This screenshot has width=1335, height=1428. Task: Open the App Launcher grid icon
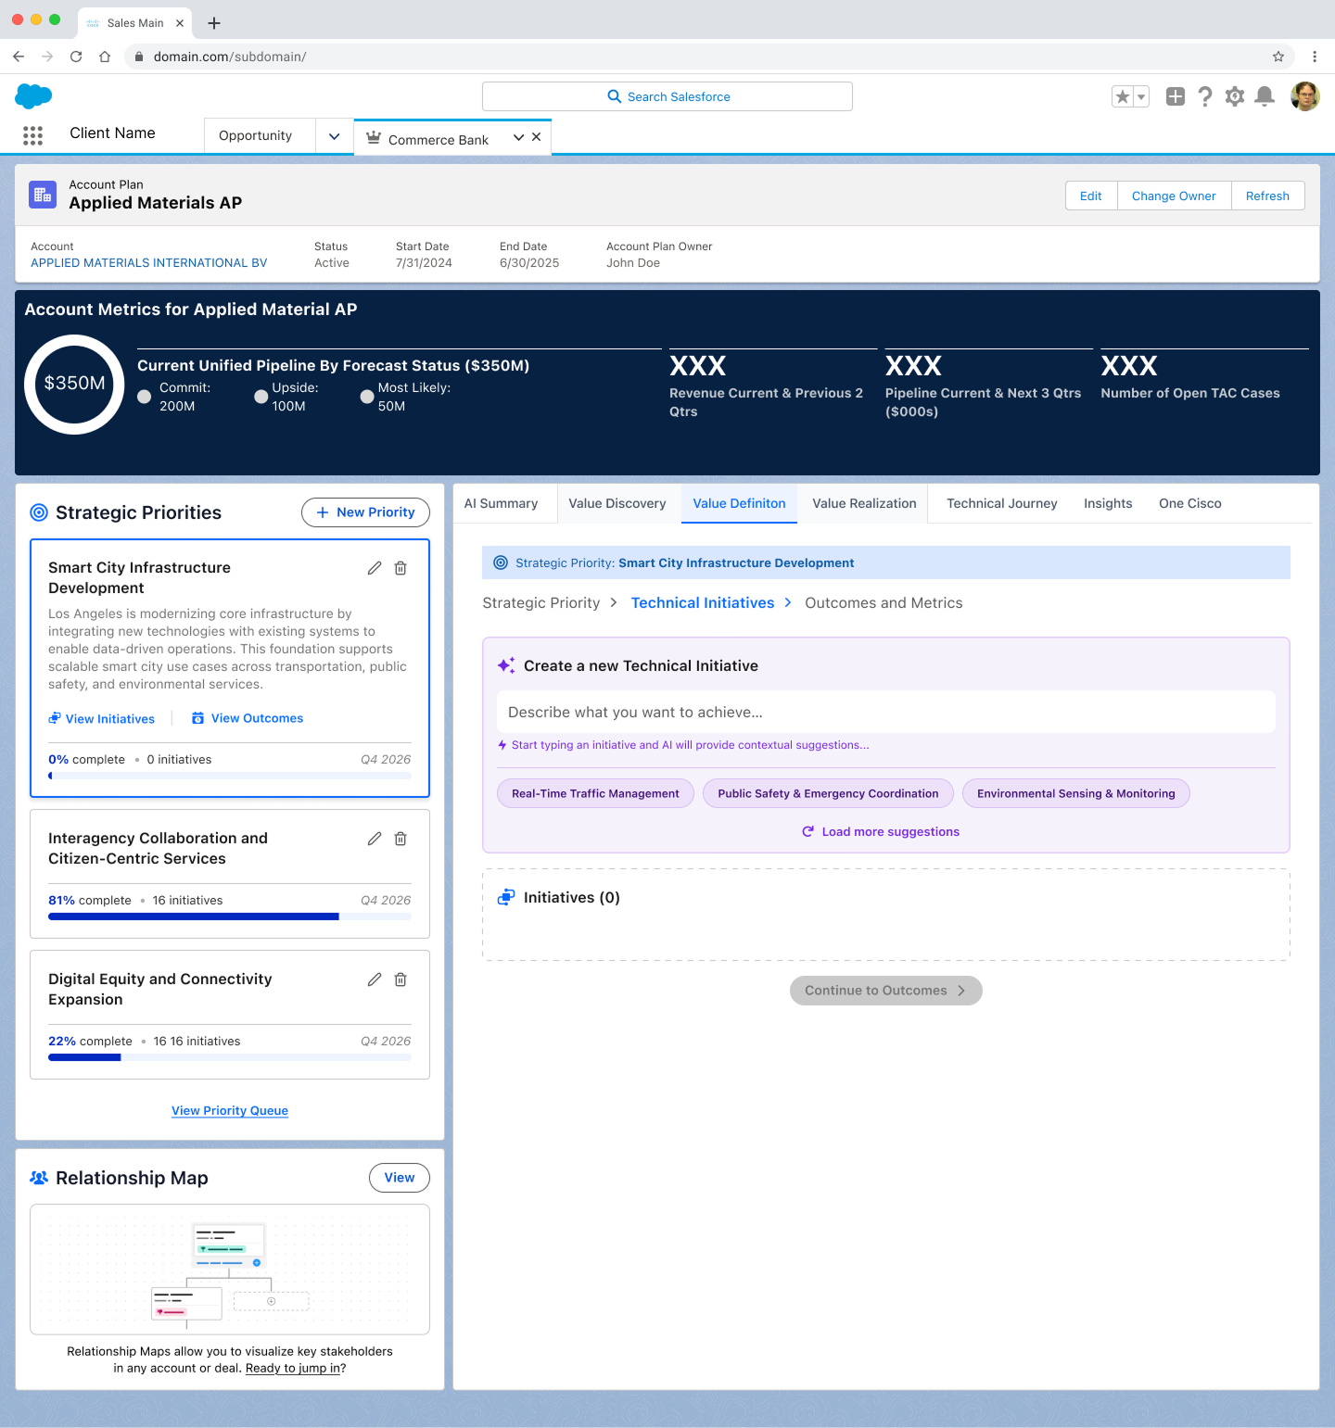click(32, 135)
